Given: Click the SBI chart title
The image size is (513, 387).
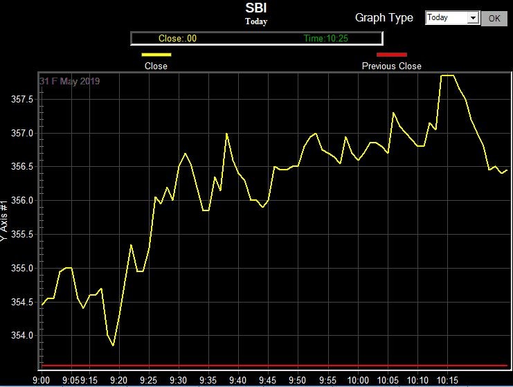Looking at the screenshot, I should [256, 8].
